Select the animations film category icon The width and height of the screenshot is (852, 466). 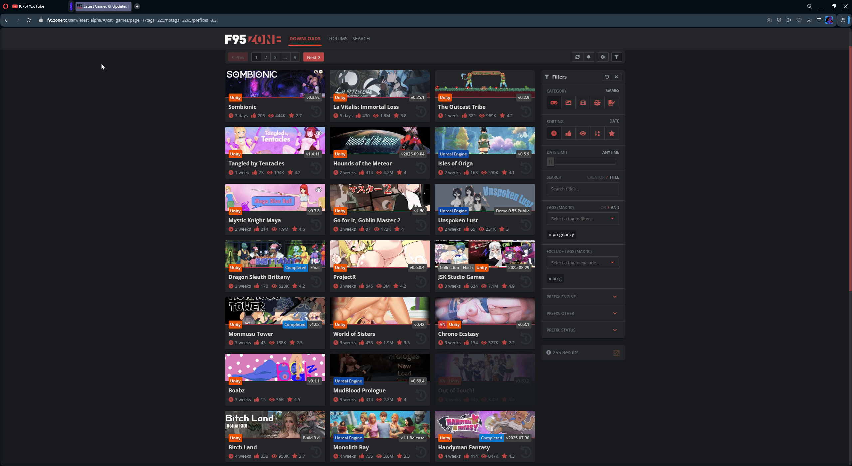583,103
